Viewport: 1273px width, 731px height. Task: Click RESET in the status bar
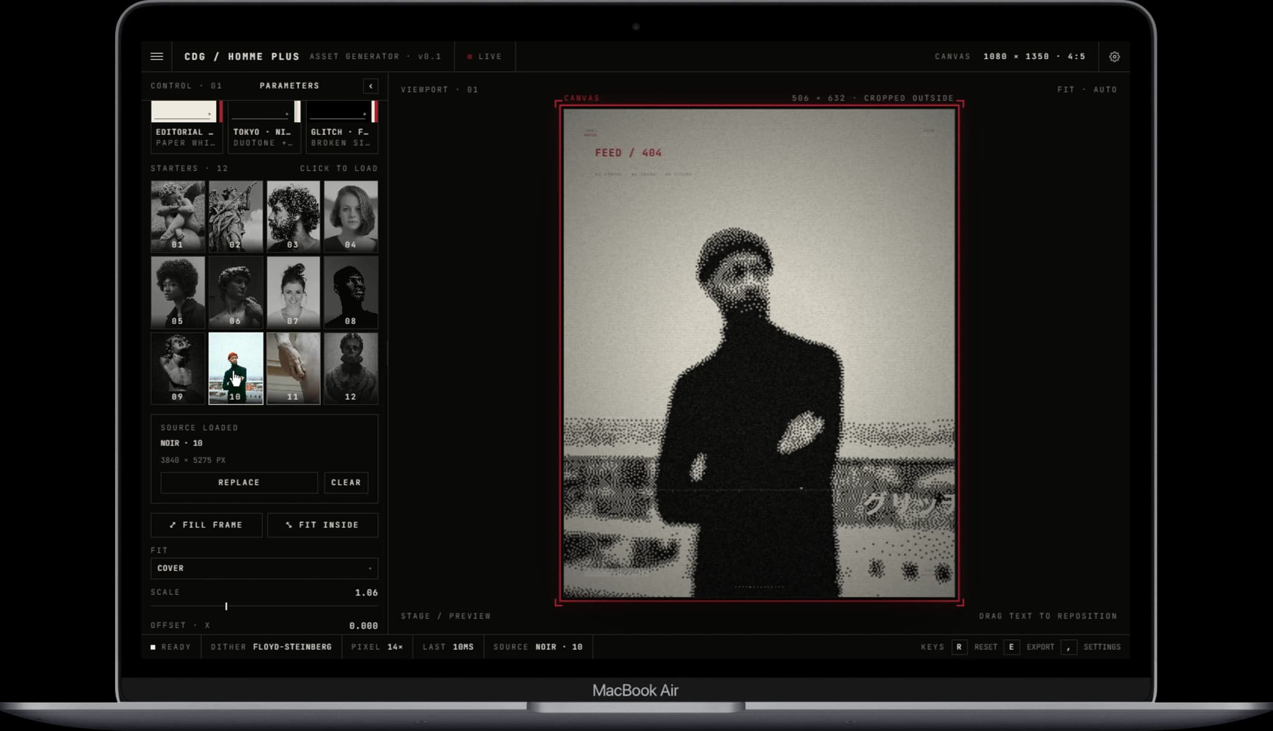click(x=986, y=647)
